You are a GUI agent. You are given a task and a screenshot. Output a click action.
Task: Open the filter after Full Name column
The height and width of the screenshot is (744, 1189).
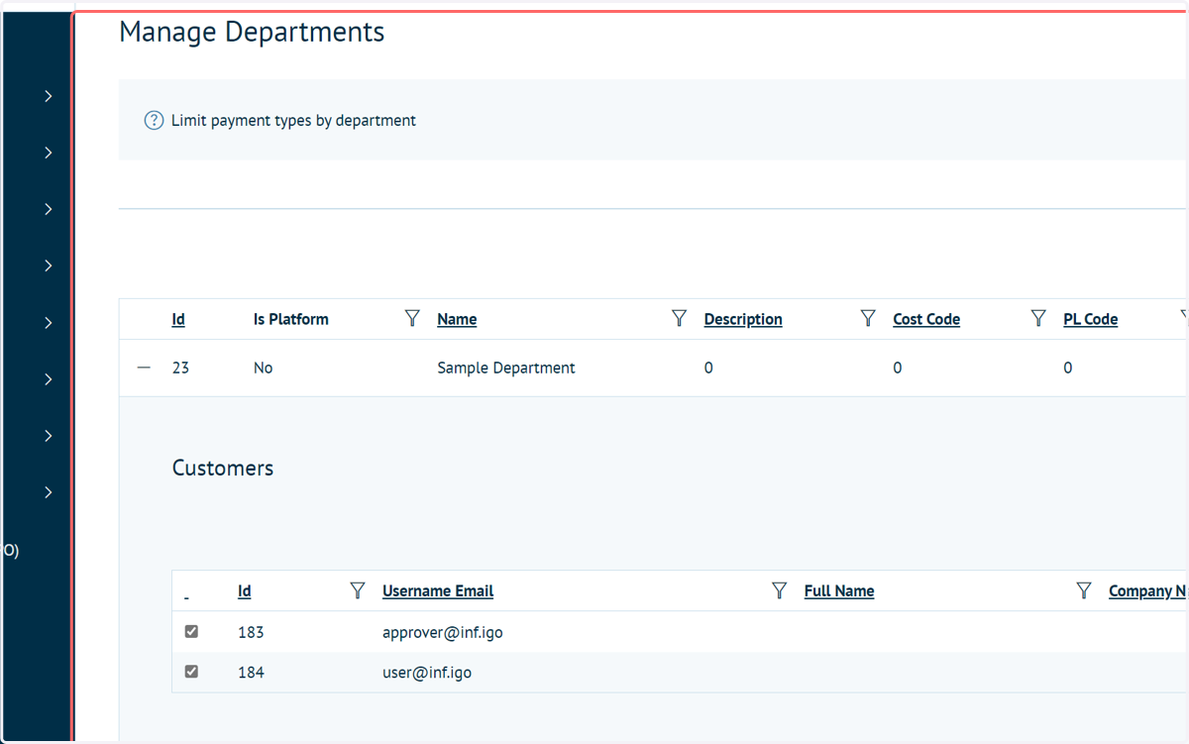point(1084,590)
